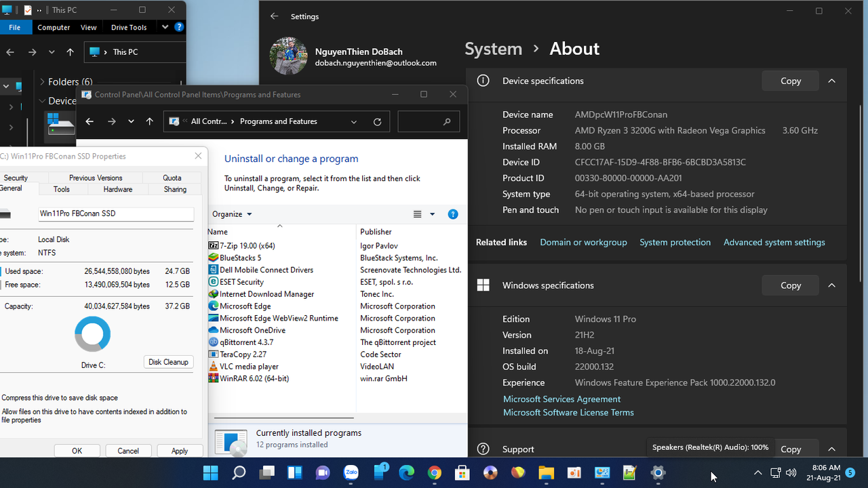Viewport: 868px width, 488px height.
Task: Switch to the Previous Versions tab
Action: point(96,178)
